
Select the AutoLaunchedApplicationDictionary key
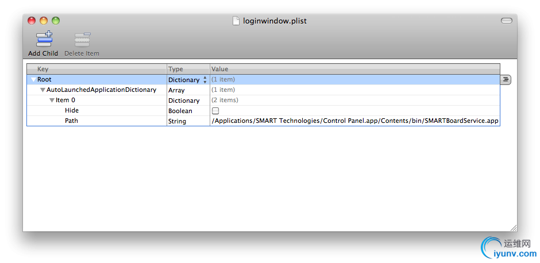click(101, 90)
